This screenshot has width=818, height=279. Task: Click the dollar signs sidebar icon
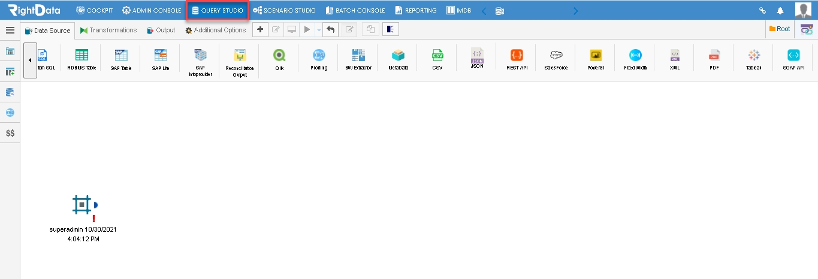tap(10, 133)
